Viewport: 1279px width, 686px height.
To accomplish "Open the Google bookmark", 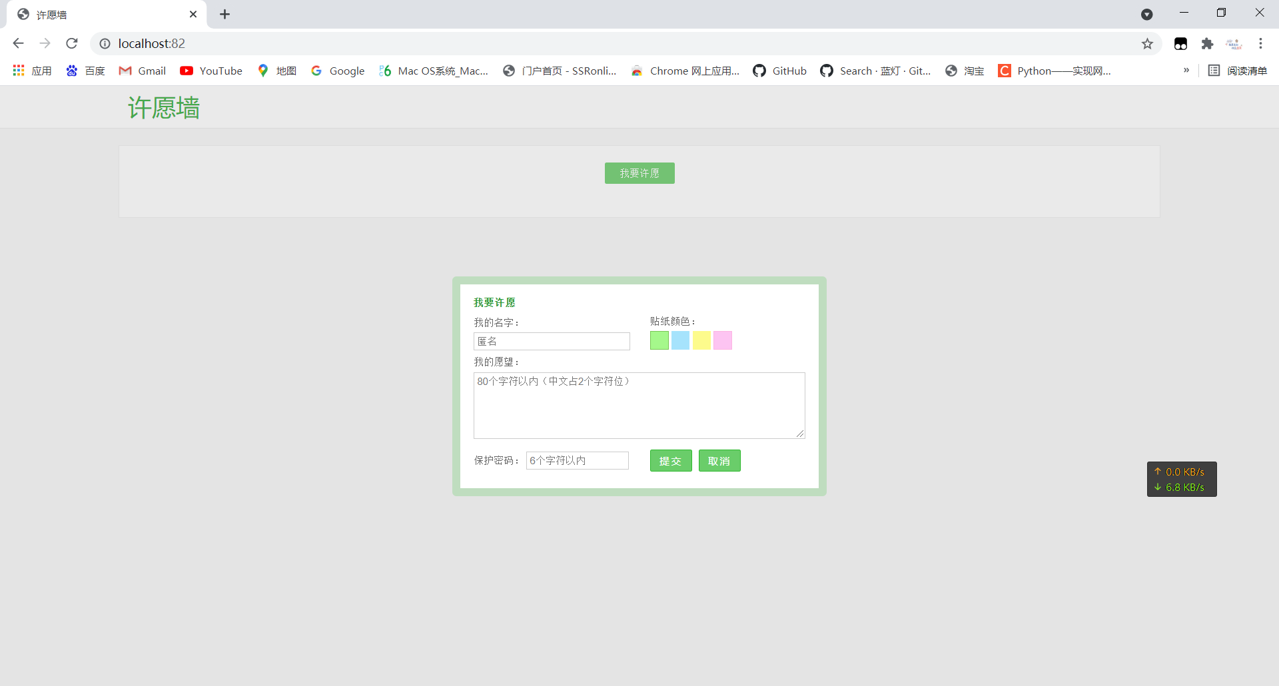I will click(x=338, y=71).
